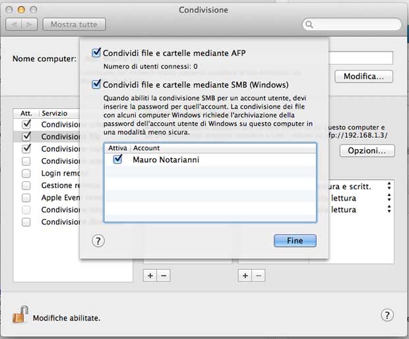The height and width of the screenshot is (339, 409).
Task: Open help with the dialog's question mark button
Action: tap(98, 241)
